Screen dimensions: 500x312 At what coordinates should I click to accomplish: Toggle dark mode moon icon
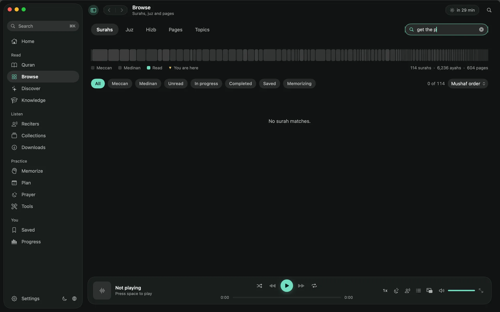point(65,299)
